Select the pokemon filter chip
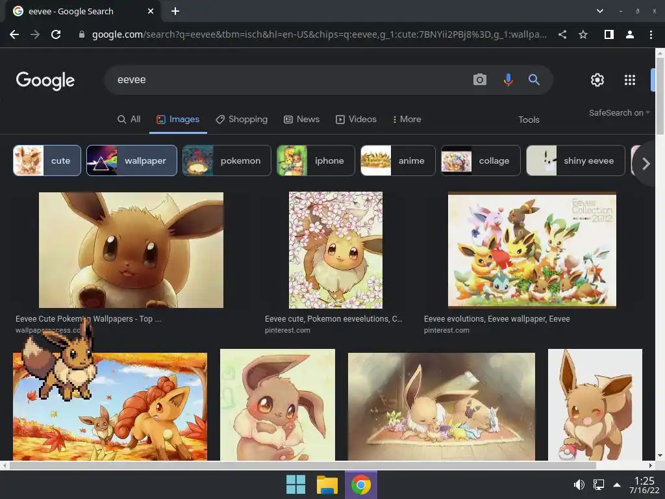The width and height of the screenshot is (665, 499). coord(227,160)
